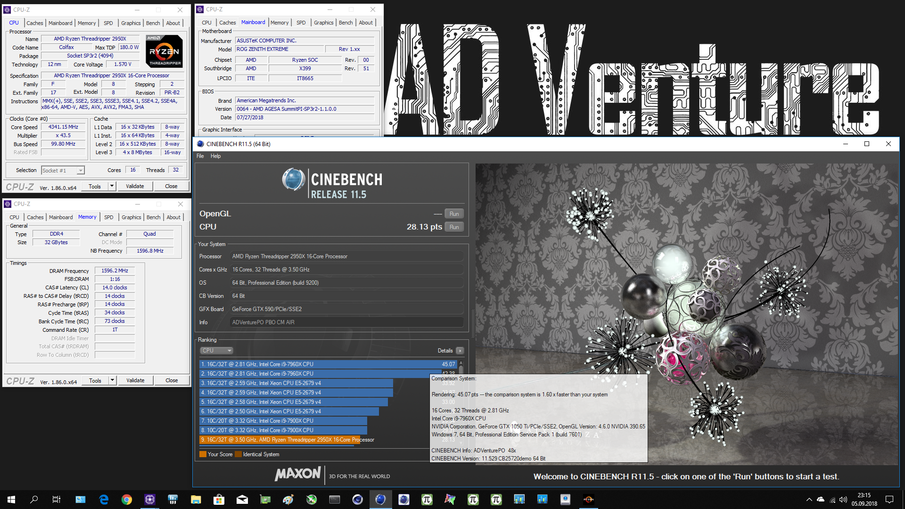Select ranking row 6 Xeon E5-2679 v4 2.50 GHz
The height and width of the screenshot is (509, 905).
click(x=289, y=411)
